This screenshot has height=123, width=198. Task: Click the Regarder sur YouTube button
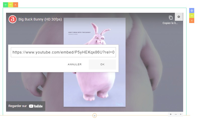(x=26, y=106)
